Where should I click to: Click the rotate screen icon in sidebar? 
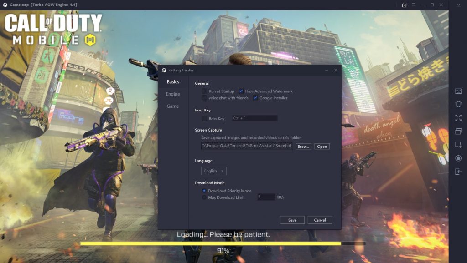tap(458, 104)
